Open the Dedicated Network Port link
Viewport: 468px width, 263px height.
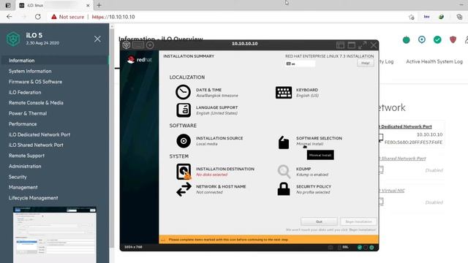coord(407,126)
